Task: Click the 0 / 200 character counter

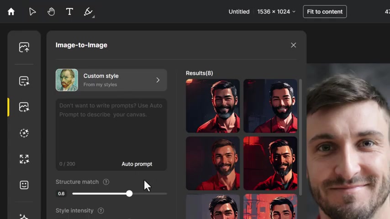Action: (x=67, y=164)
